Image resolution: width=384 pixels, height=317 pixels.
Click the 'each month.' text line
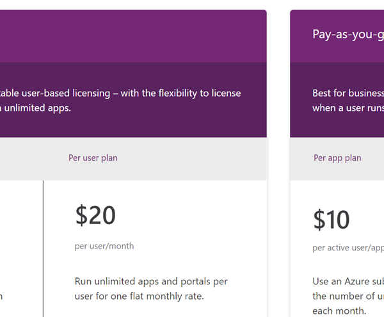click(x=339, y=311)
